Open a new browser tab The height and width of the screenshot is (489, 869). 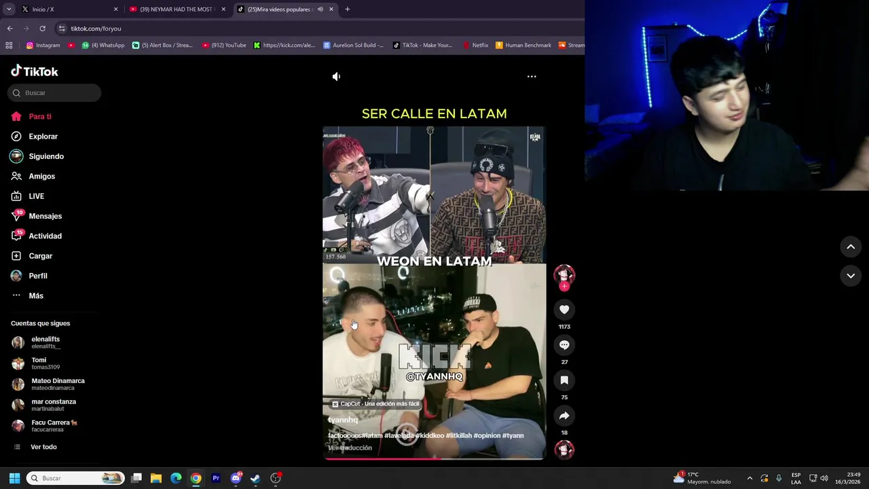(x=347, y=10)
